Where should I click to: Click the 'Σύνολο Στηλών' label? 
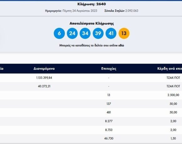click(x=115, y=11)
